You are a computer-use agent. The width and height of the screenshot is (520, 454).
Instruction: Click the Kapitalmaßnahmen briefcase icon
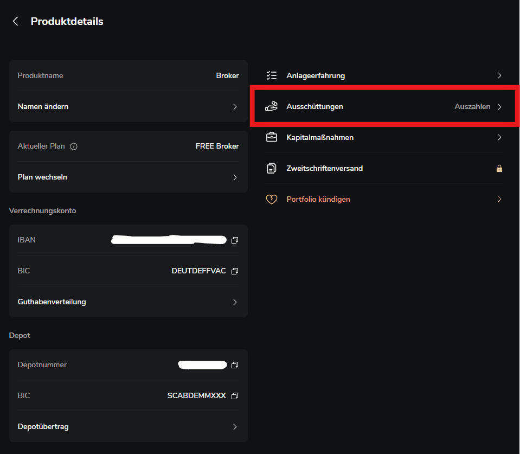tap(271, 138)
